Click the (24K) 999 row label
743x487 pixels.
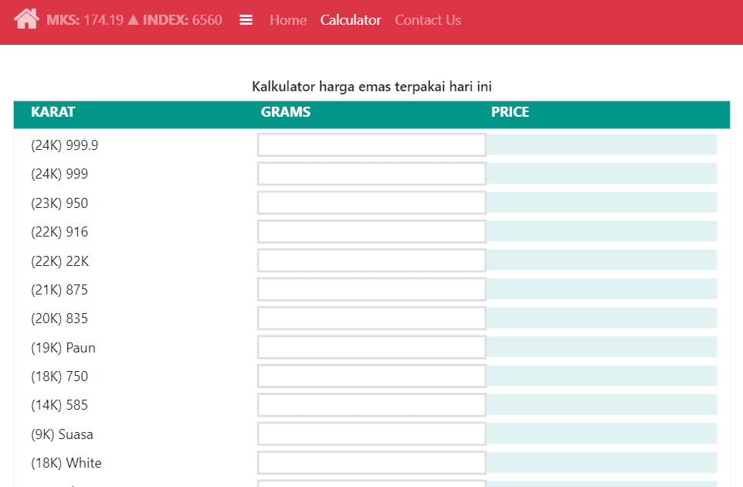pos(59,174)
